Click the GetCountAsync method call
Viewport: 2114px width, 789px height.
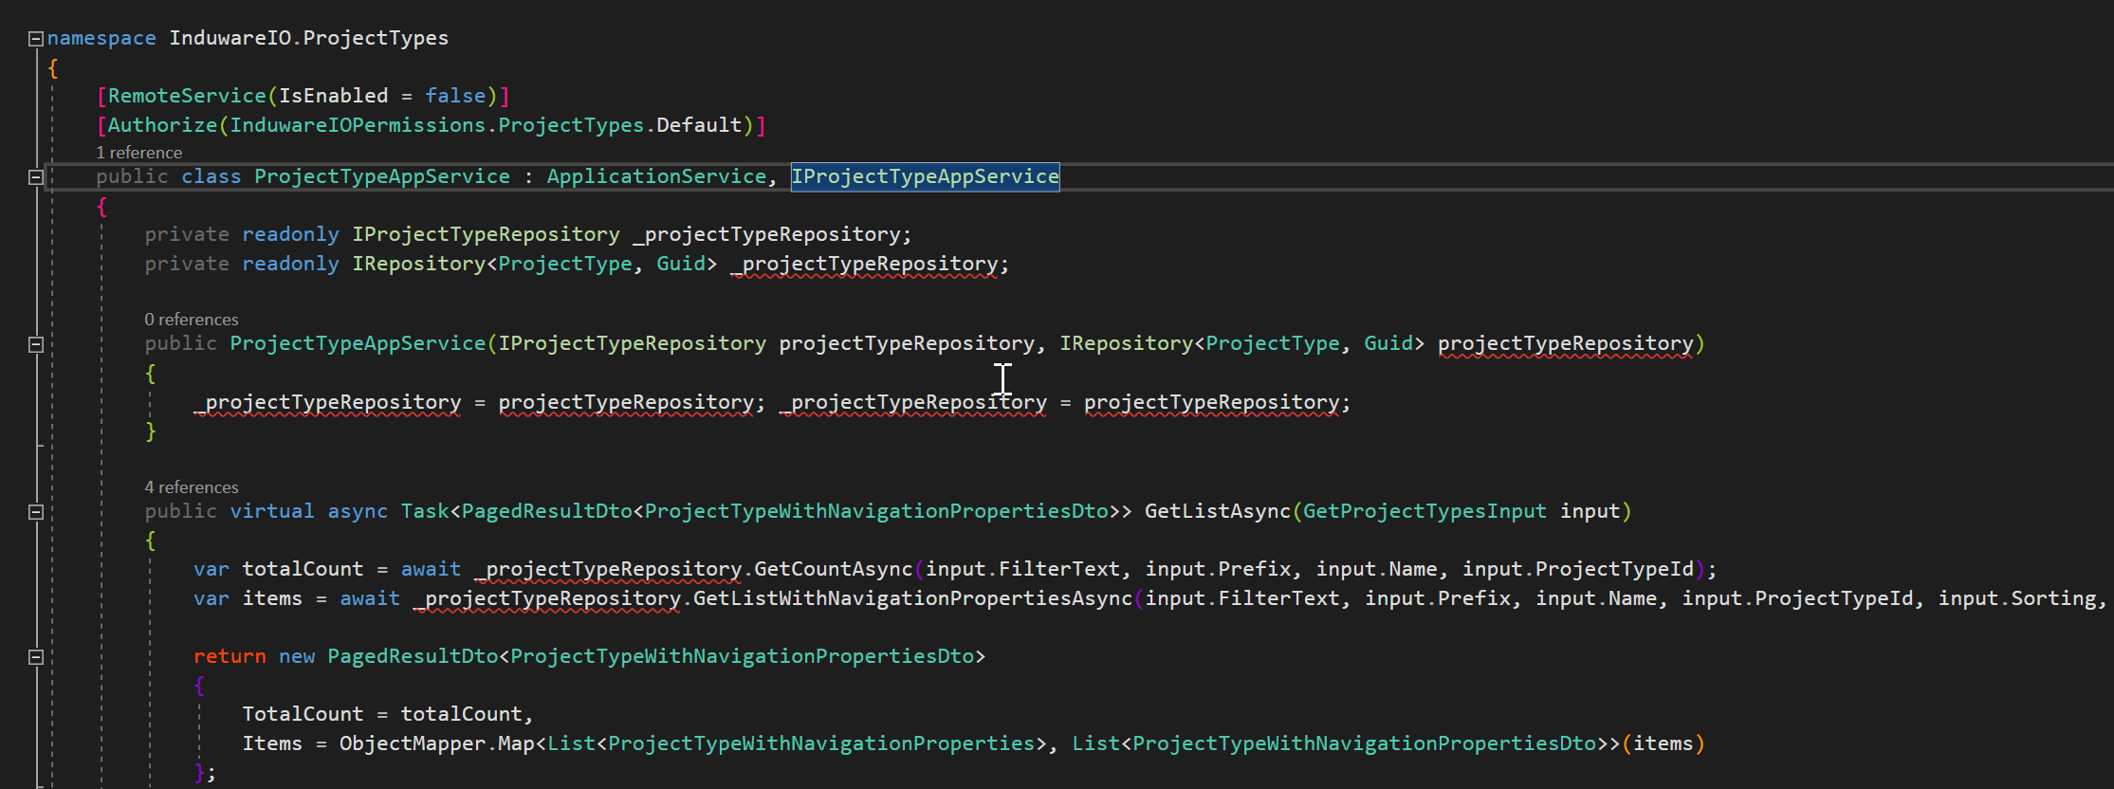833,569
